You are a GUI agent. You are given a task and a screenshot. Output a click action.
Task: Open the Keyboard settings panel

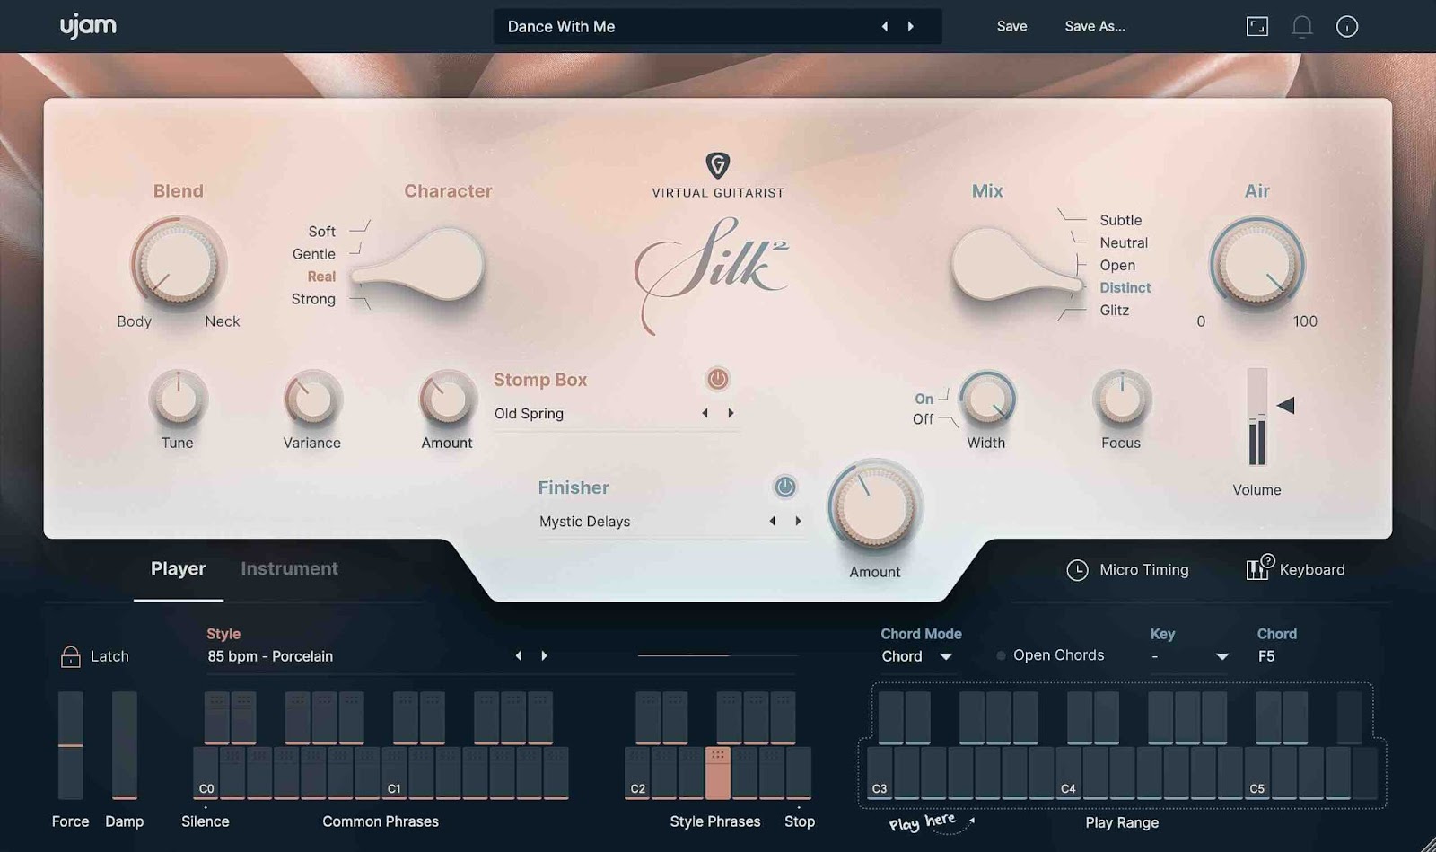[x=1295, y=569]
